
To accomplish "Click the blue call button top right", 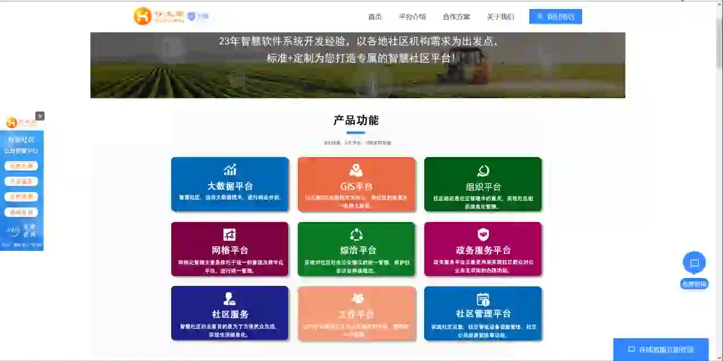I will [555, 16].
